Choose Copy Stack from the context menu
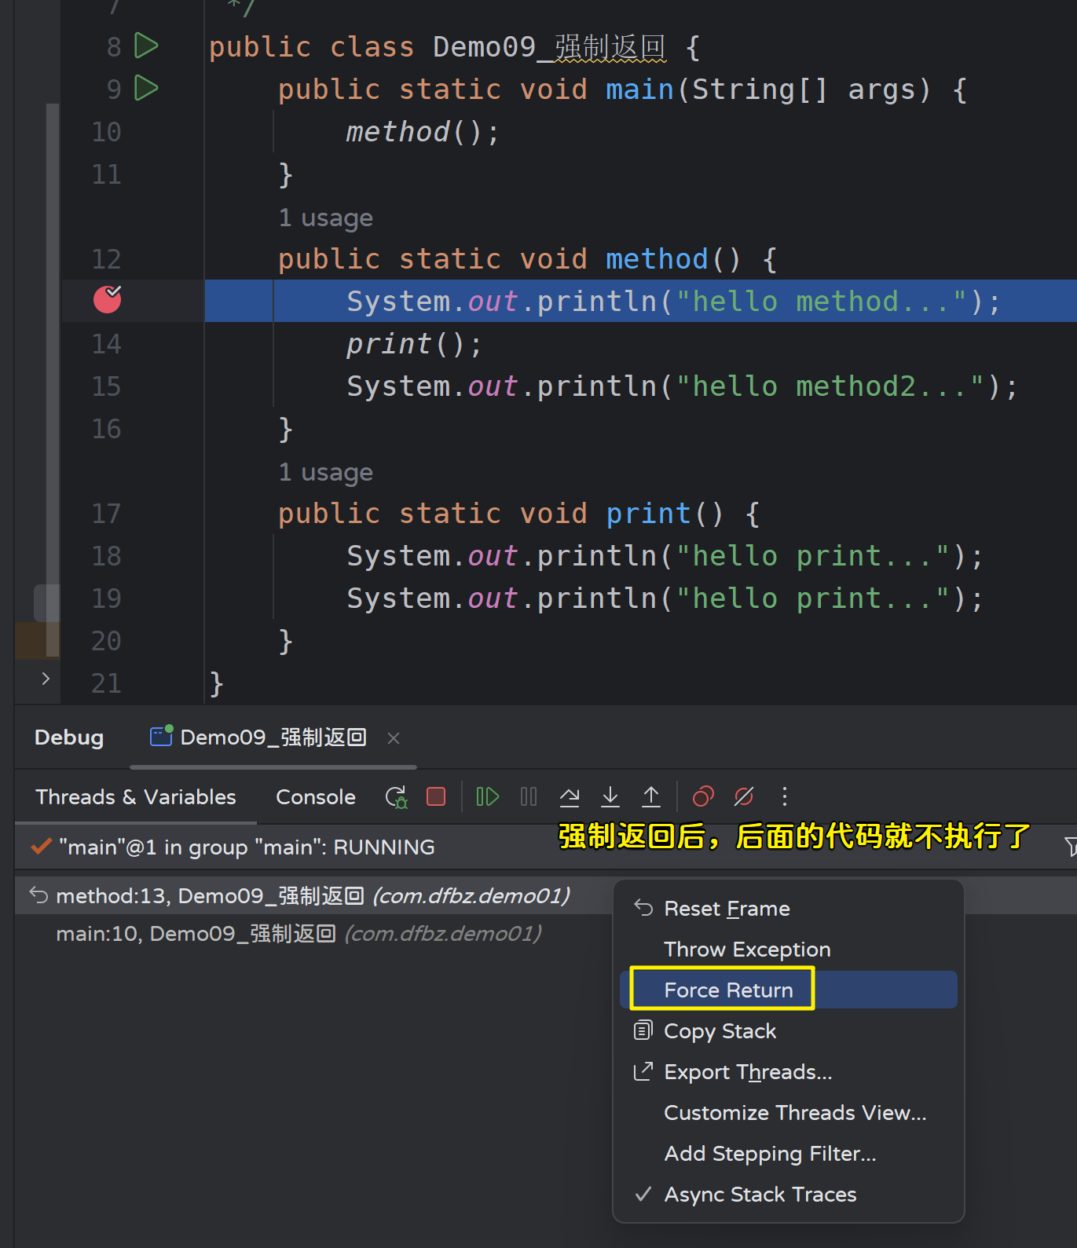The height and width of the screenshot is (1248, 1077). (788, 1031)
